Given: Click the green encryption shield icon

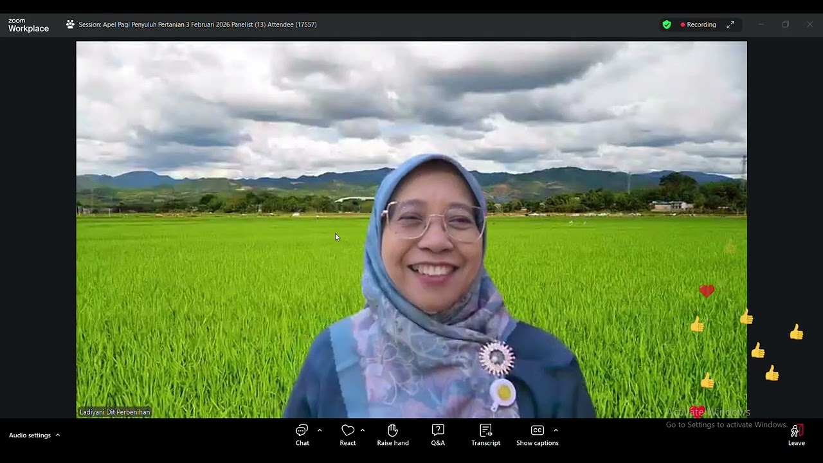Looking at the screenshot, I should (667, 24).
